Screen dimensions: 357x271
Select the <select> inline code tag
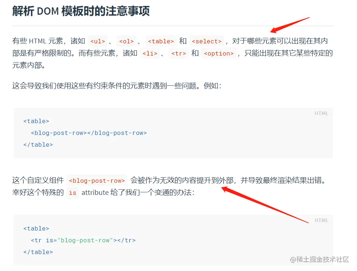[206, 41]
